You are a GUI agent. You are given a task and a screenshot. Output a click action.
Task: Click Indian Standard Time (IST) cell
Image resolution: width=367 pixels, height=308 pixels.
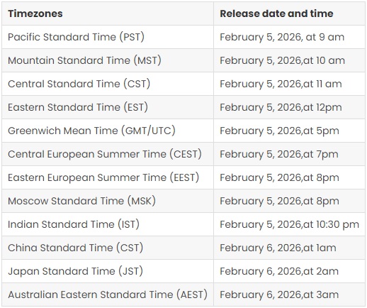pos(108,224)
